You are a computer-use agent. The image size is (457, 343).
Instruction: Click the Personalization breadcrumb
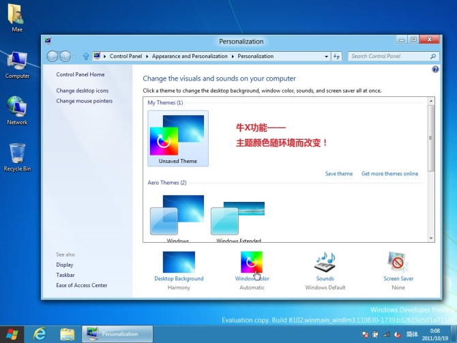tap(256, 56)
